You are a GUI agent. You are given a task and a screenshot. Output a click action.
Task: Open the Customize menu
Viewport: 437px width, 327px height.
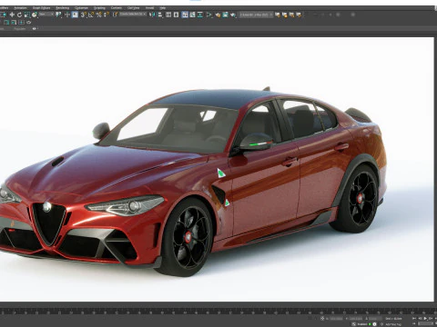(81, 8)
